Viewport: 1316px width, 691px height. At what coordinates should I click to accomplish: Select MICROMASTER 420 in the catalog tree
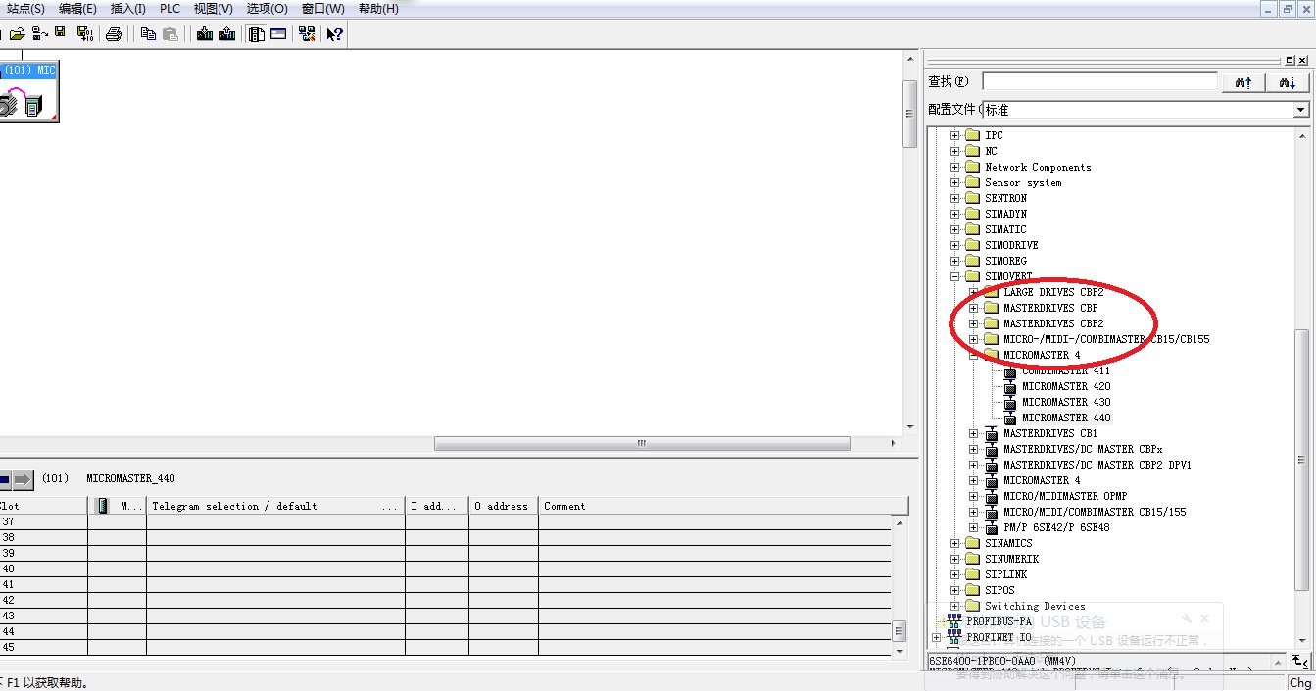click(1066, 386)
